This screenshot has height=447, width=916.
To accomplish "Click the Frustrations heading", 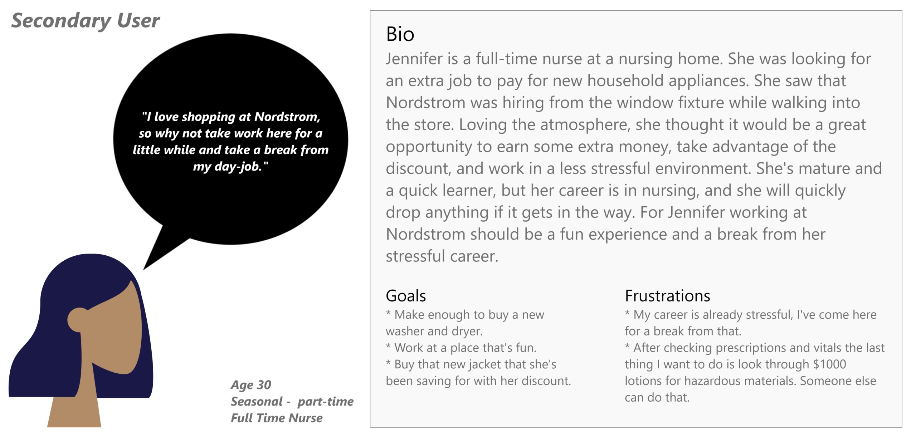I will tap(667, 296).
